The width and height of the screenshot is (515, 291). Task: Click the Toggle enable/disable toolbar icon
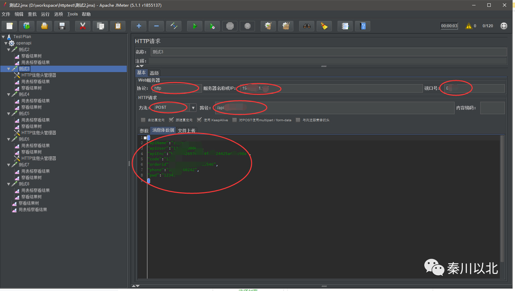click(174, 26)
